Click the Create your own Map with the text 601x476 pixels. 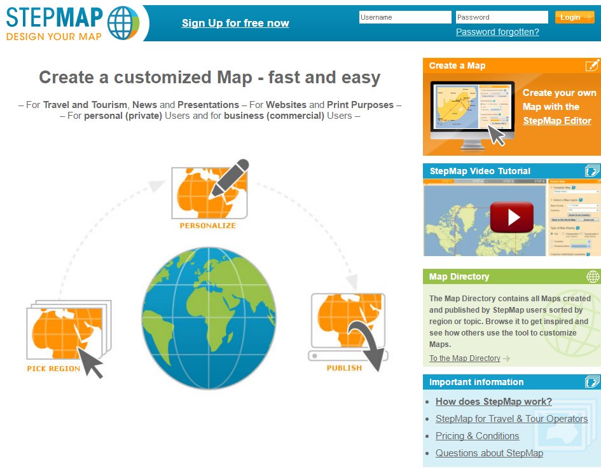(x=559, y=100)
